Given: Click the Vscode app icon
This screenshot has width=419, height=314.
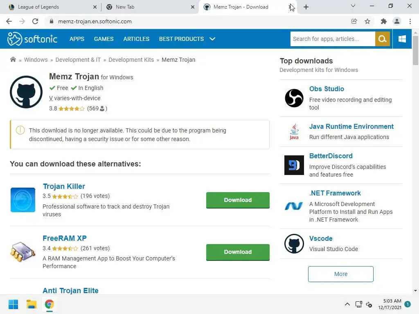Looking at the screenshot, I should [294, 244].
